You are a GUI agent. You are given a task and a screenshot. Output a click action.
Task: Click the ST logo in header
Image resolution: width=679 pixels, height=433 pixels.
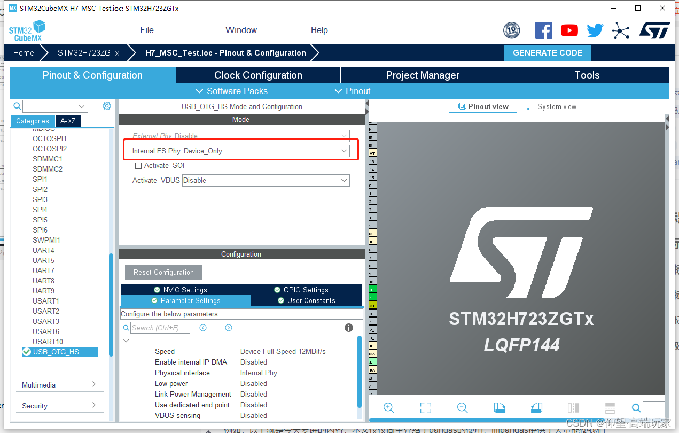point(654,30)
